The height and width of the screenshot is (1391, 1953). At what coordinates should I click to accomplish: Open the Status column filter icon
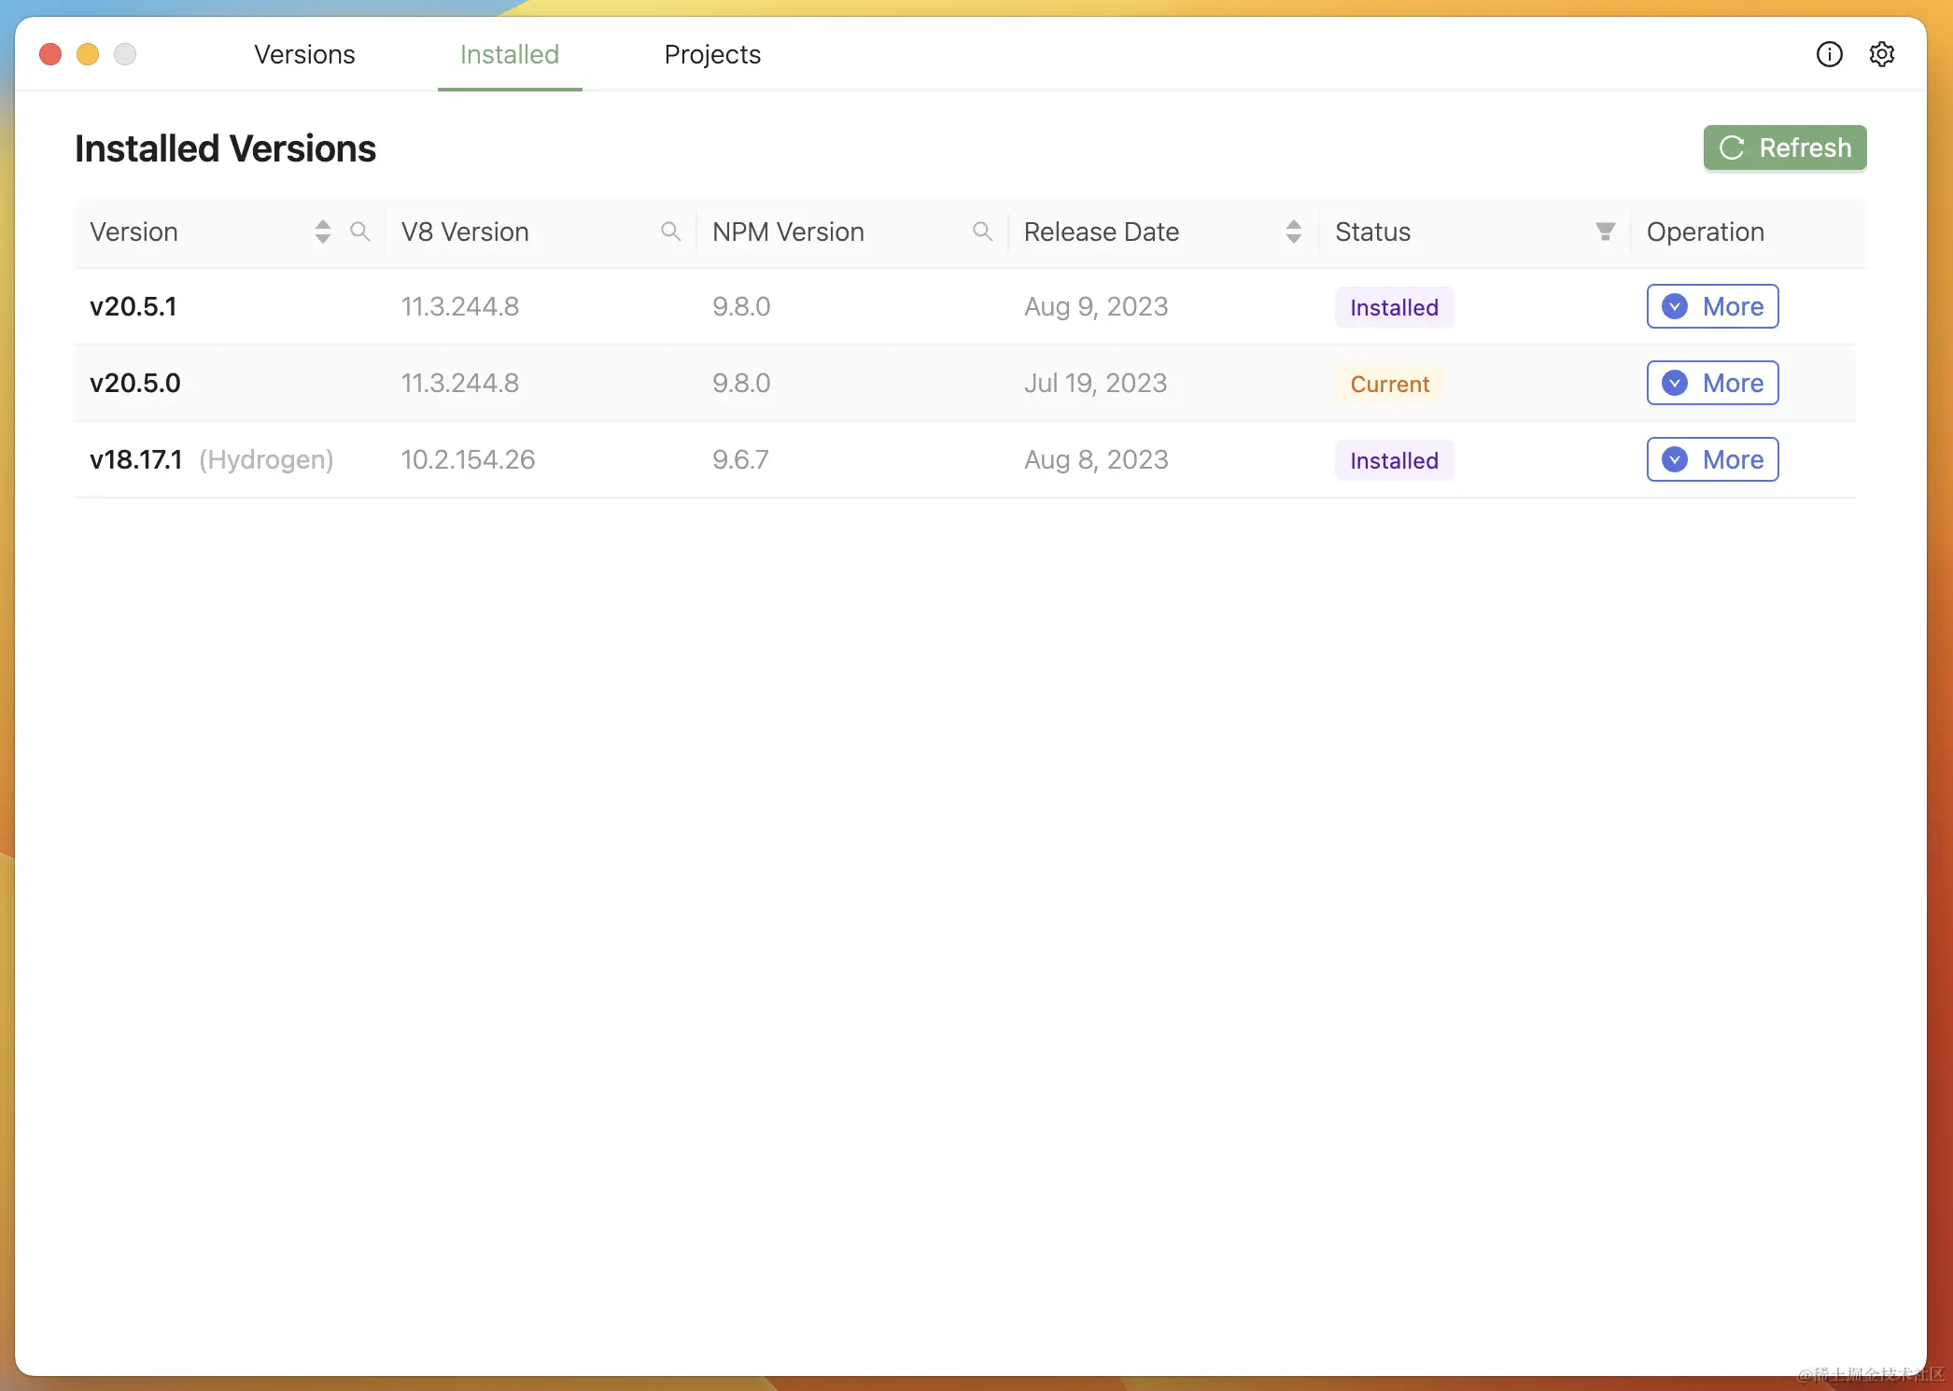[x=1605, y=232]
